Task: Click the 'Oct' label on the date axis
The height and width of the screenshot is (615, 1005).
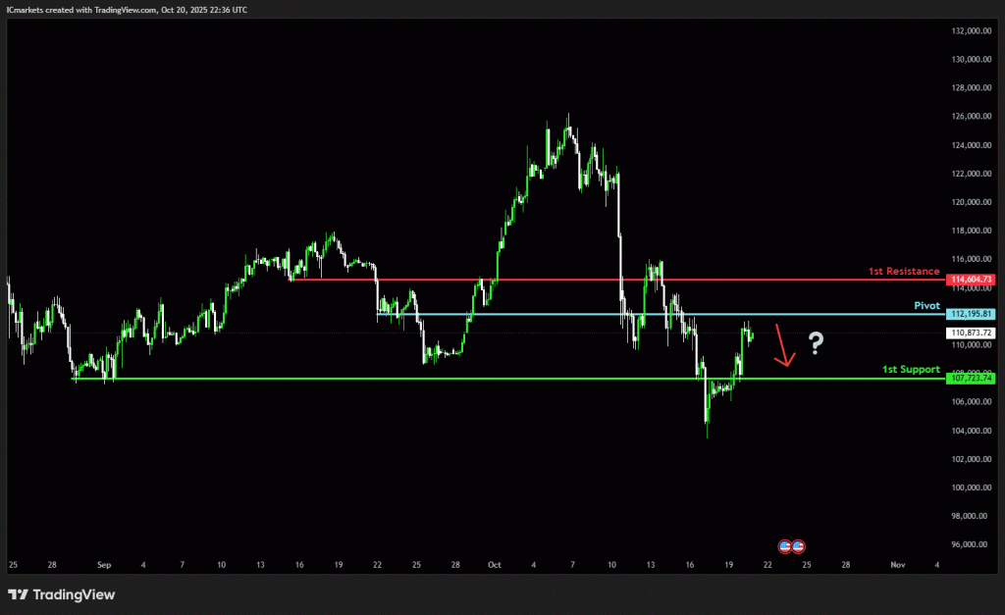Action: click(x=494, y=565)
